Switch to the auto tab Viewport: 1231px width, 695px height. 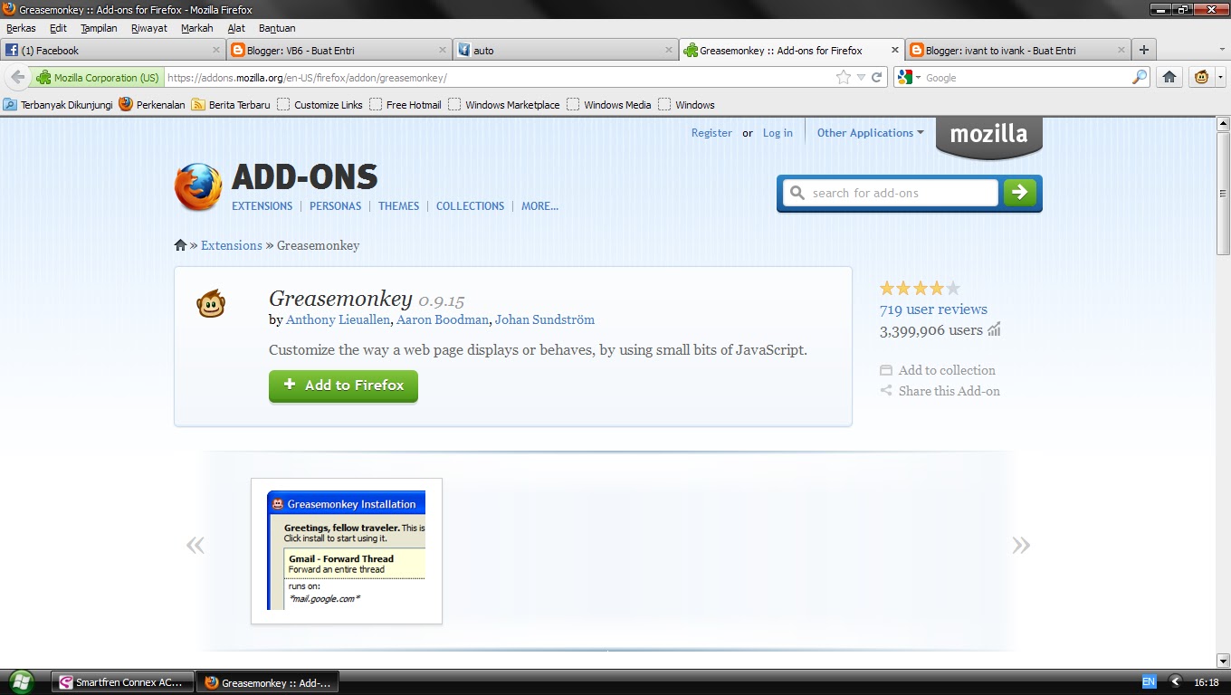(x=566, y=50)
